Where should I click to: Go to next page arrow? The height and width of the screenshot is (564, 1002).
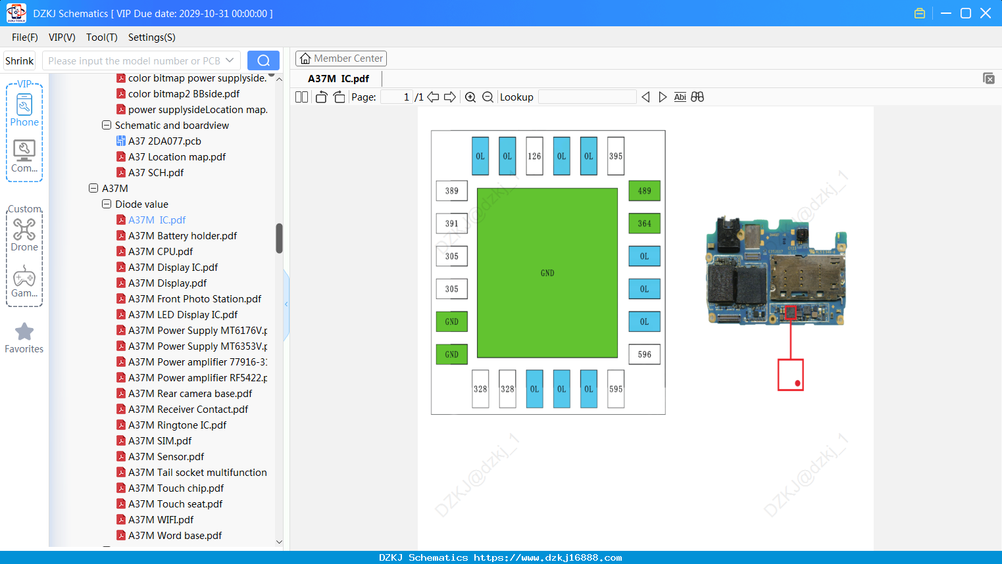point(450,97)
